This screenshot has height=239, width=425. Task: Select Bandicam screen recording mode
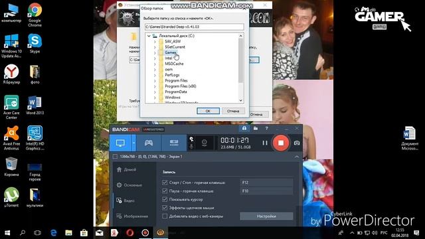point(120,143)
